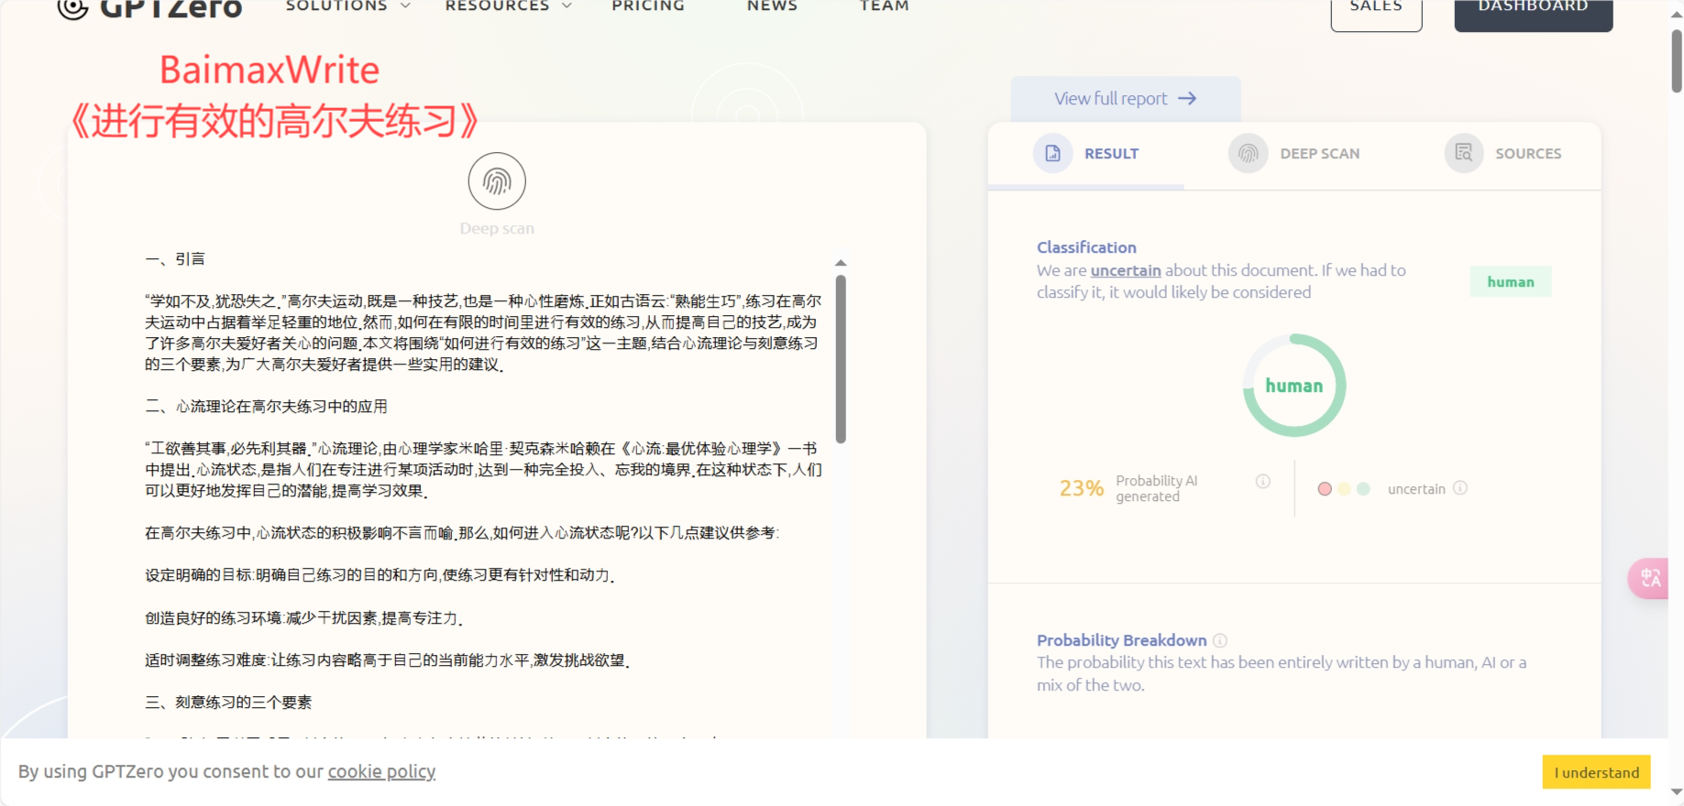The image size is (1684, 806).
Task: Click the heading 一、引言
Action: click(x=175, y=259)
